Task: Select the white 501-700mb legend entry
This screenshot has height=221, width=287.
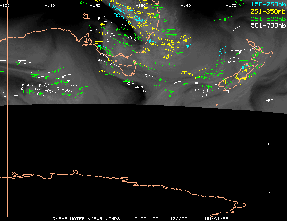Action: coord(268,25)
